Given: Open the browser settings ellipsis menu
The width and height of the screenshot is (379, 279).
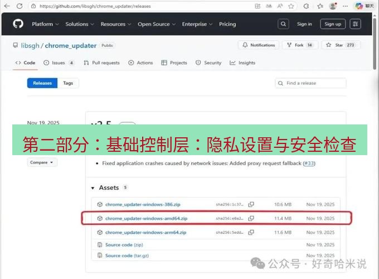Looking at the screenshot, I should tap(345, 6).
